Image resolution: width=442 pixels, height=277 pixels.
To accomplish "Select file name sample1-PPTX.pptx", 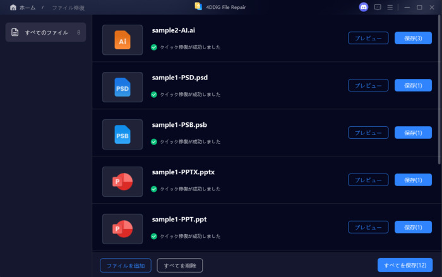I will click(183, 172).
